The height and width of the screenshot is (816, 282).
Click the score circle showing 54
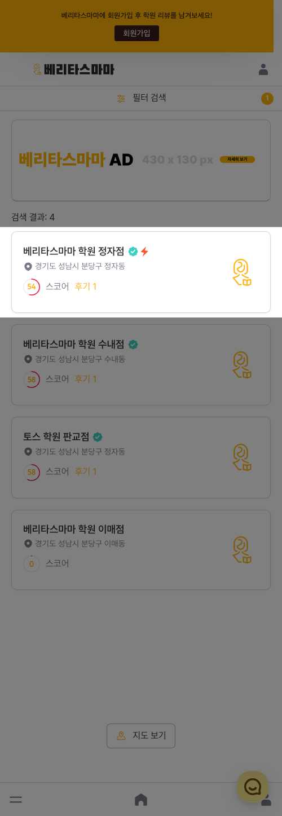click(32, 287)
